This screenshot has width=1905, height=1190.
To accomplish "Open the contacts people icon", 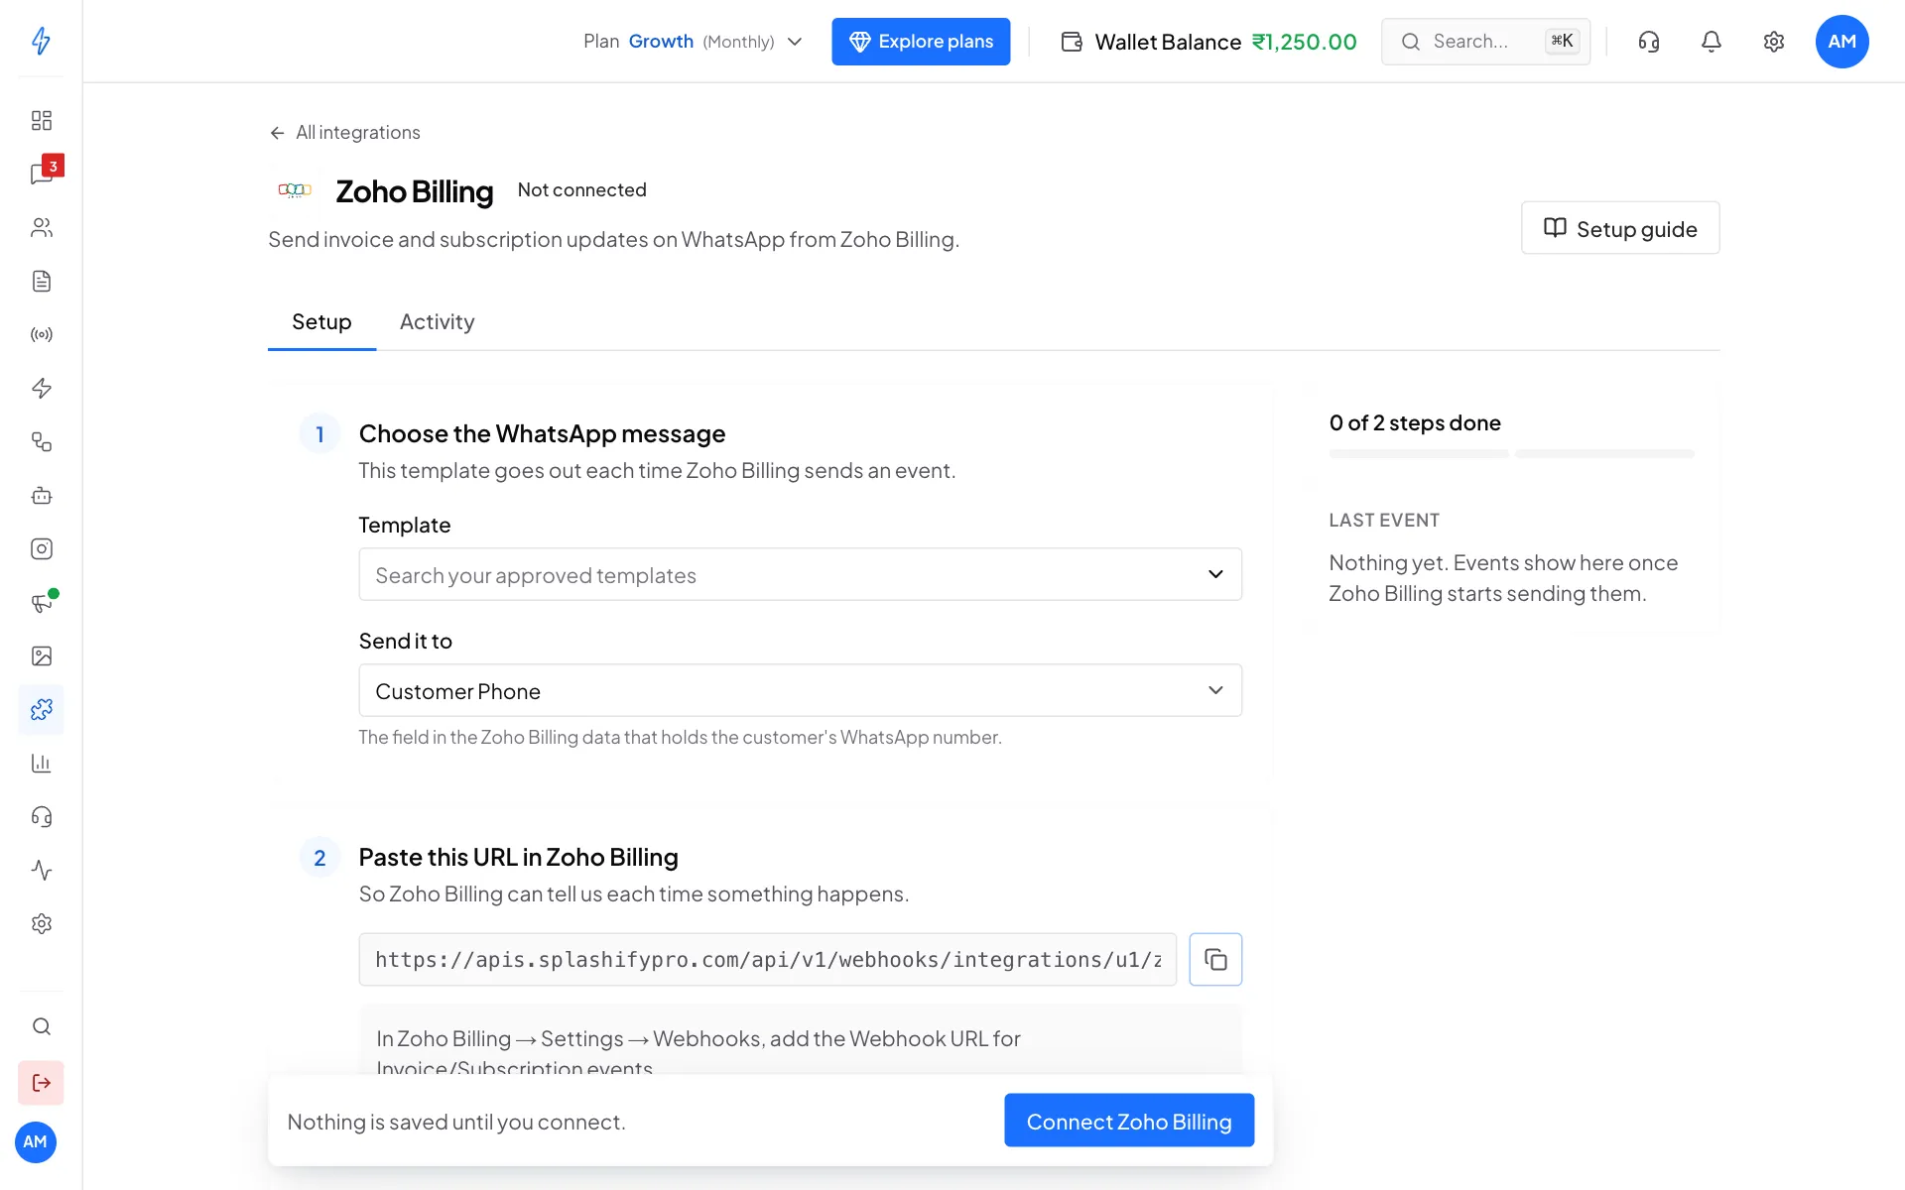I will coord(41,227).
